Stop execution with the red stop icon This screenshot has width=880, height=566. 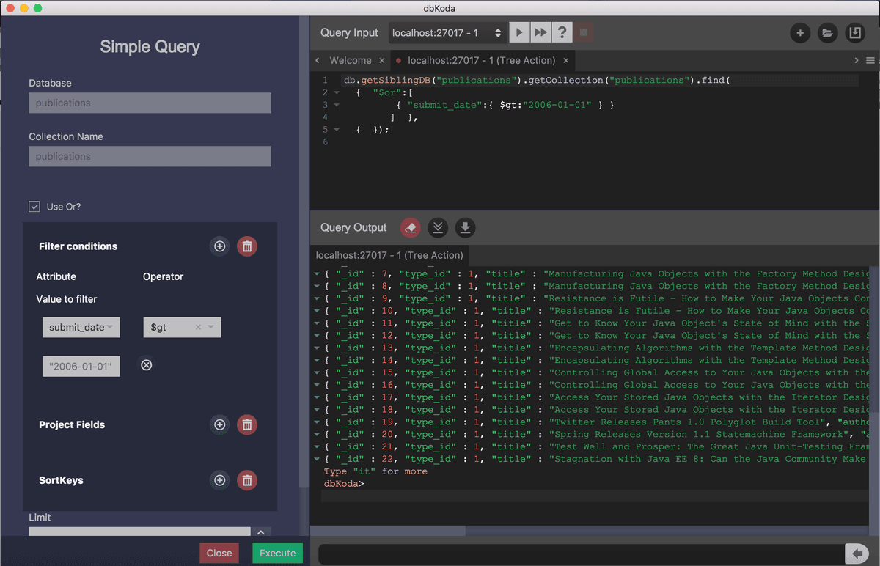coord(583,33)
